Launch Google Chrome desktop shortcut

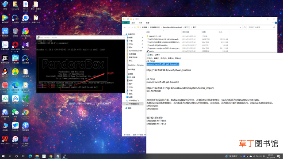(x=26, y=114)
